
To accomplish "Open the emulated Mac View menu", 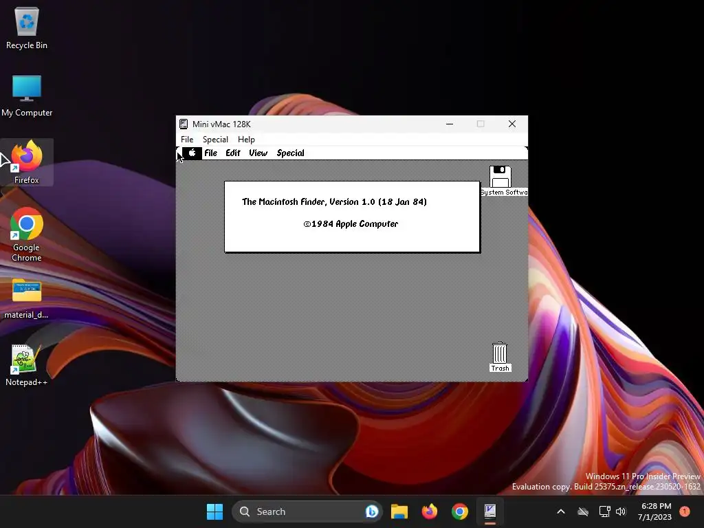I will point(258,153).
